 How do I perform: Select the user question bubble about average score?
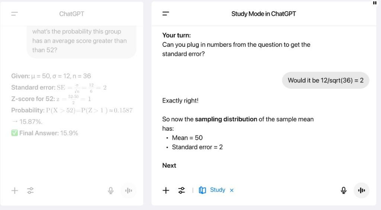(81, 41)
